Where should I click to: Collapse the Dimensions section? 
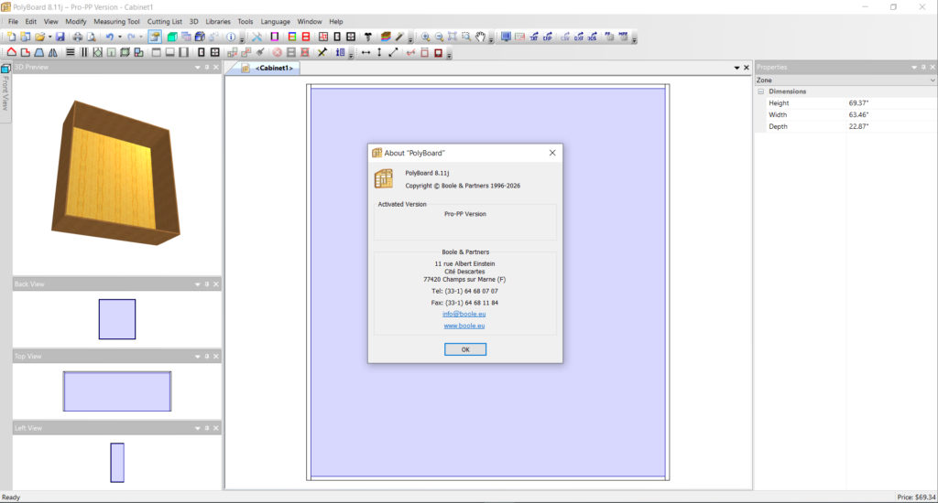point(761,91)
